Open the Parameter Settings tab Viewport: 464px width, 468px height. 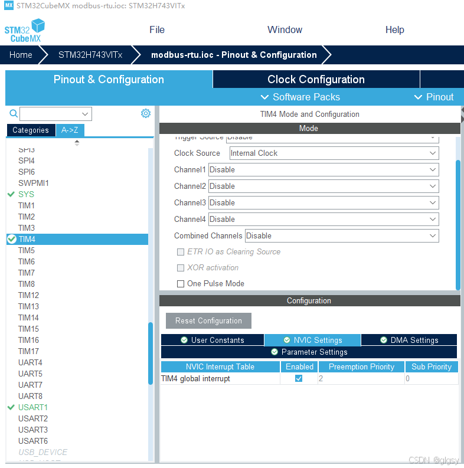pyautogui.click(x=309, y=352)
